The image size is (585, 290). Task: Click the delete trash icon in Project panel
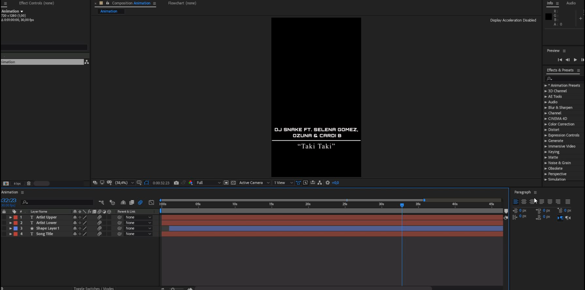[x=29, y=183]
